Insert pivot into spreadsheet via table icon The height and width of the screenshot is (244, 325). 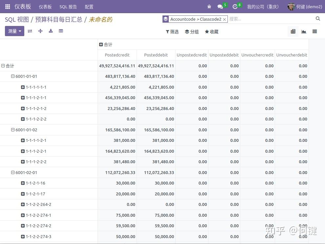tap(61, 31)
